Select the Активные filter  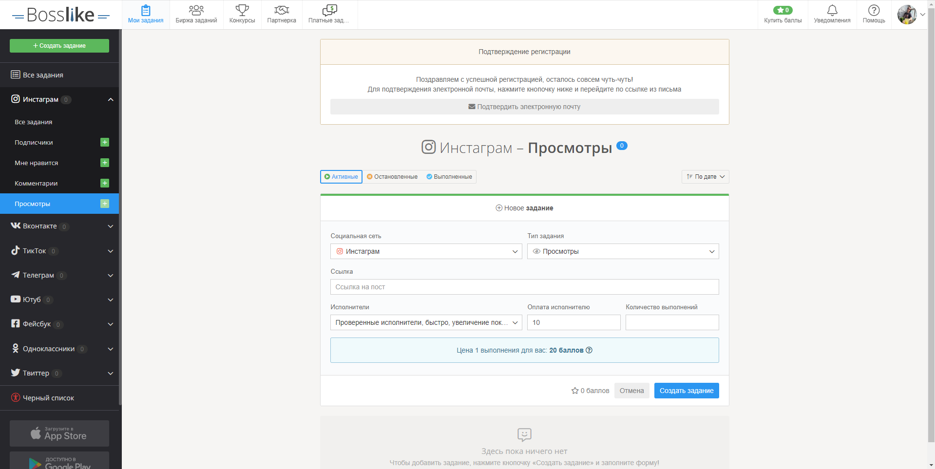tap(341, 177)
